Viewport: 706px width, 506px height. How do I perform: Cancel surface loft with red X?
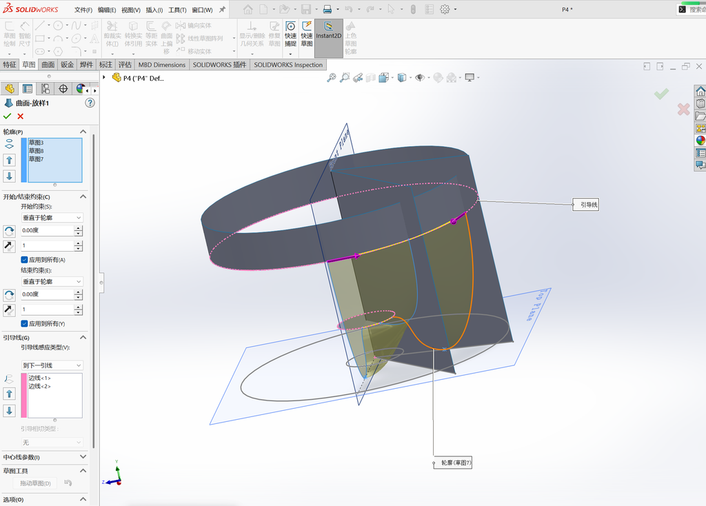[x=20, y=116]
